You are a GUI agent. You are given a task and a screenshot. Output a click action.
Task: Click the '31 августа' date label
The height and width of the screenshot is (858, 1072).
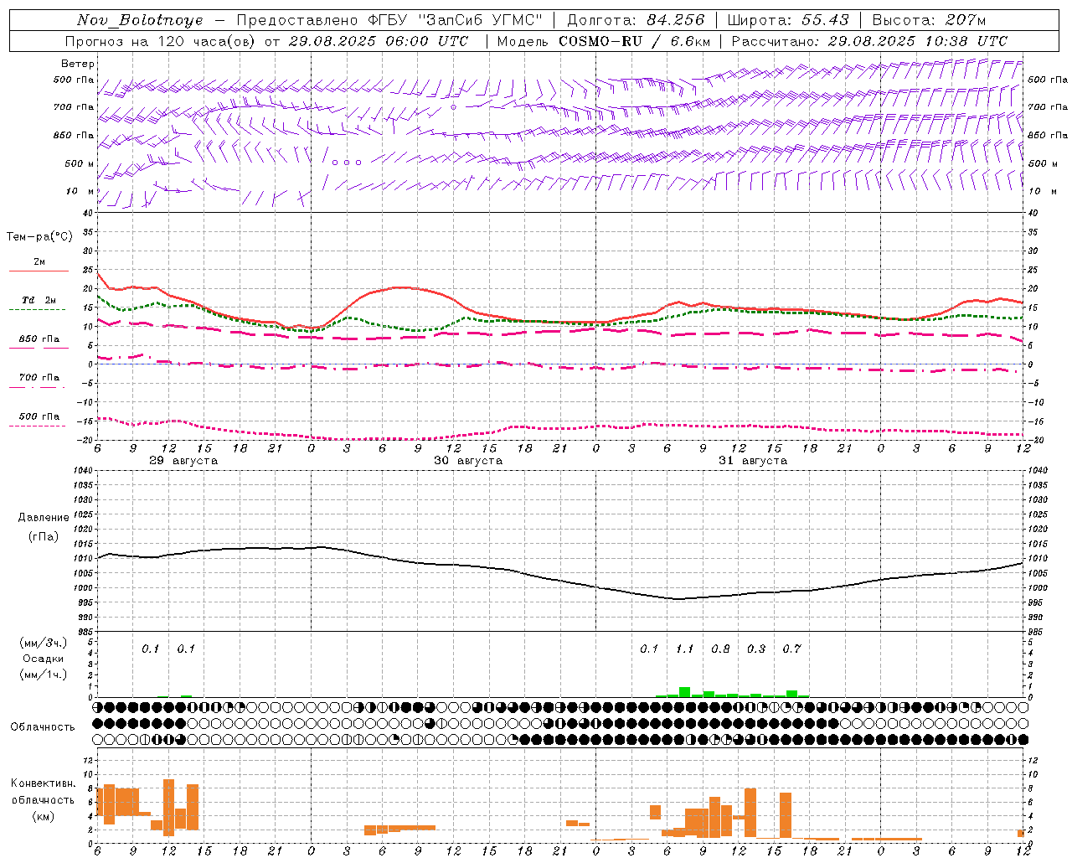pos(753,461)
